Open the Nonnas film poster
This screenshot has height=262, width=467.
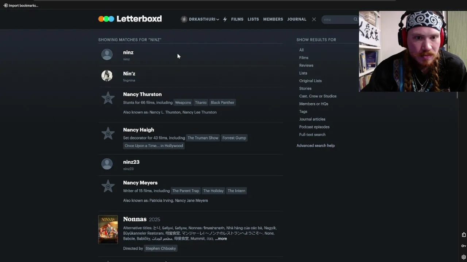[108, 229]
